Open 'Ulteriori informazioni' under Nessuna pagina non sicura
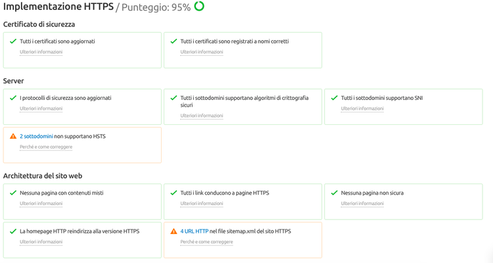Viewport: 493px width, 263px height. click(362, 204)
